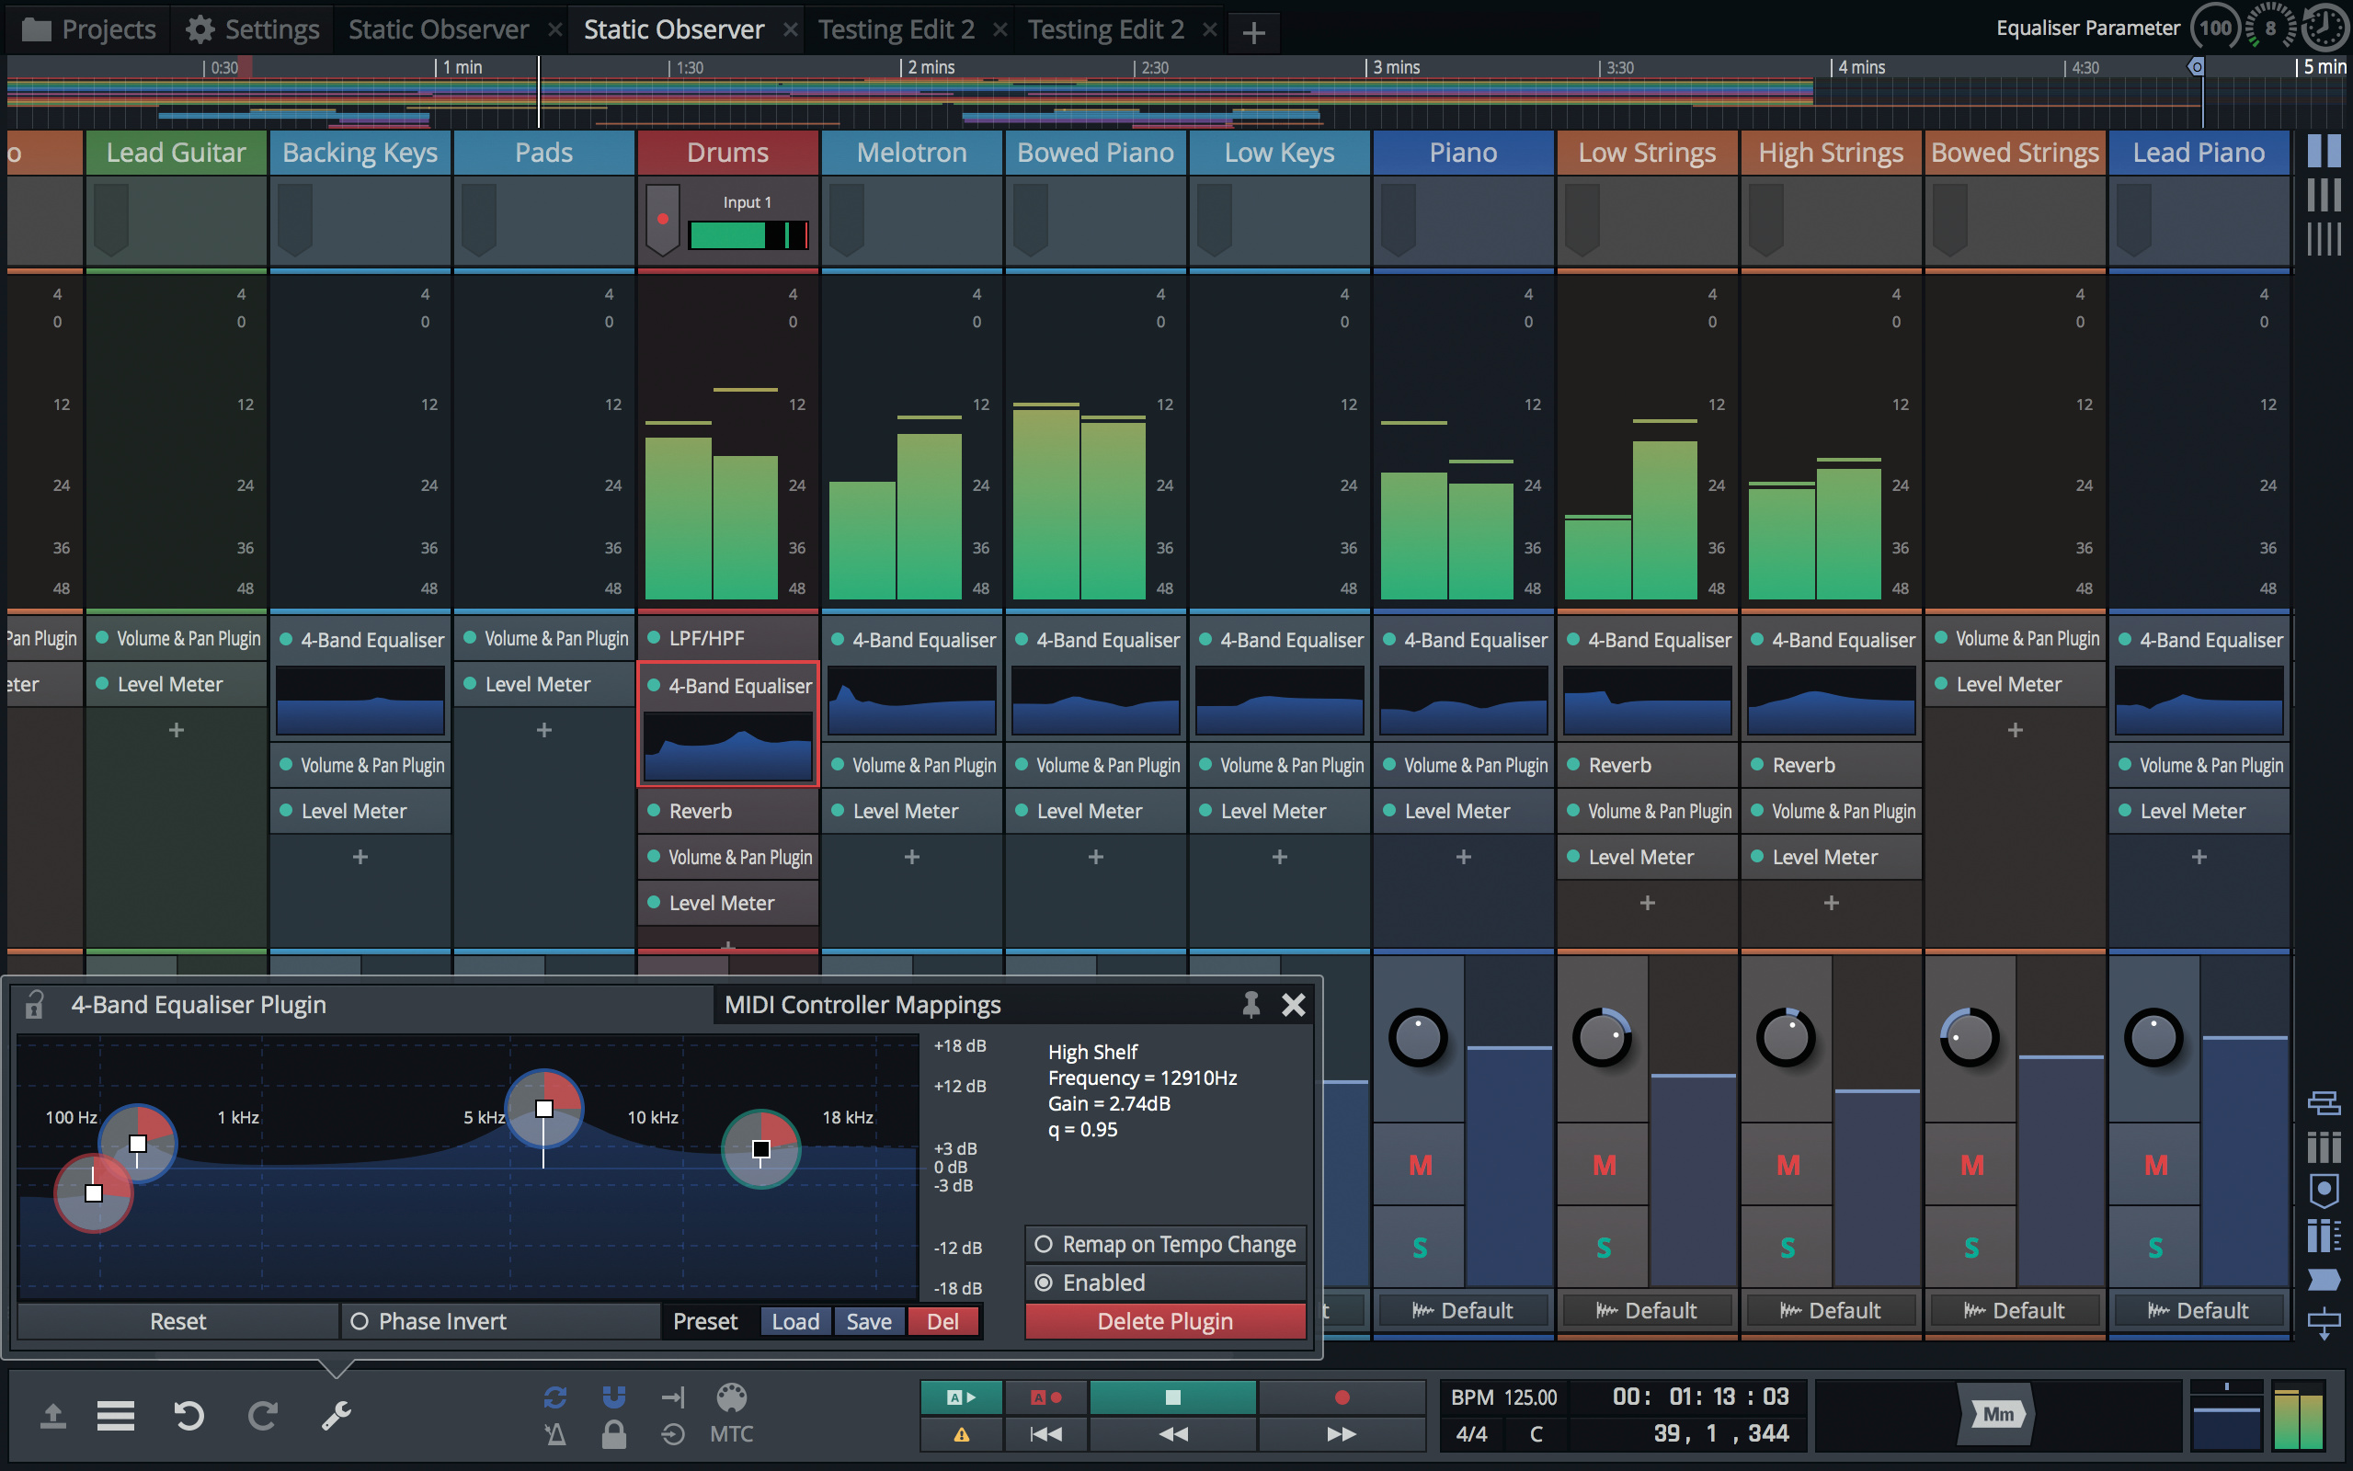The height and width of the screenshot is (1471, 2353).
Task: Click the undo arrow icon
Action: (x=188, y=1416)
